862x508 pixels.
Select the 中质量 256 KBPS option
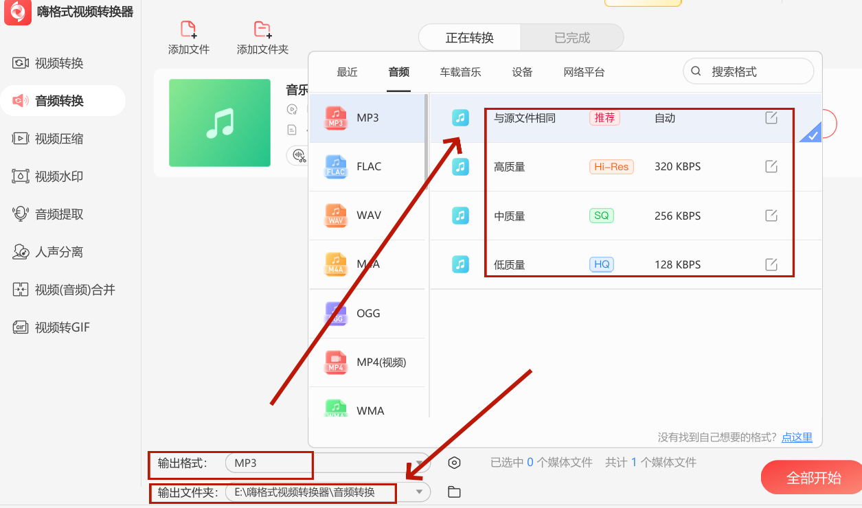[x=618, y=216]
